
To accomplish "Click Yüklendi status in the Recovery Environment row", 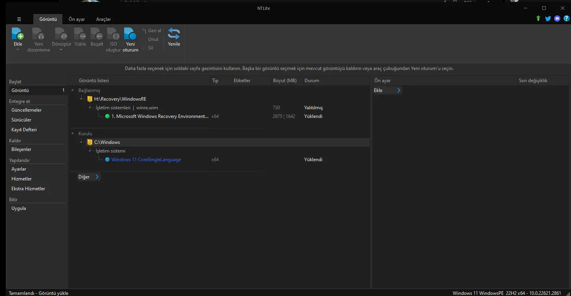I will coord(313,116).
